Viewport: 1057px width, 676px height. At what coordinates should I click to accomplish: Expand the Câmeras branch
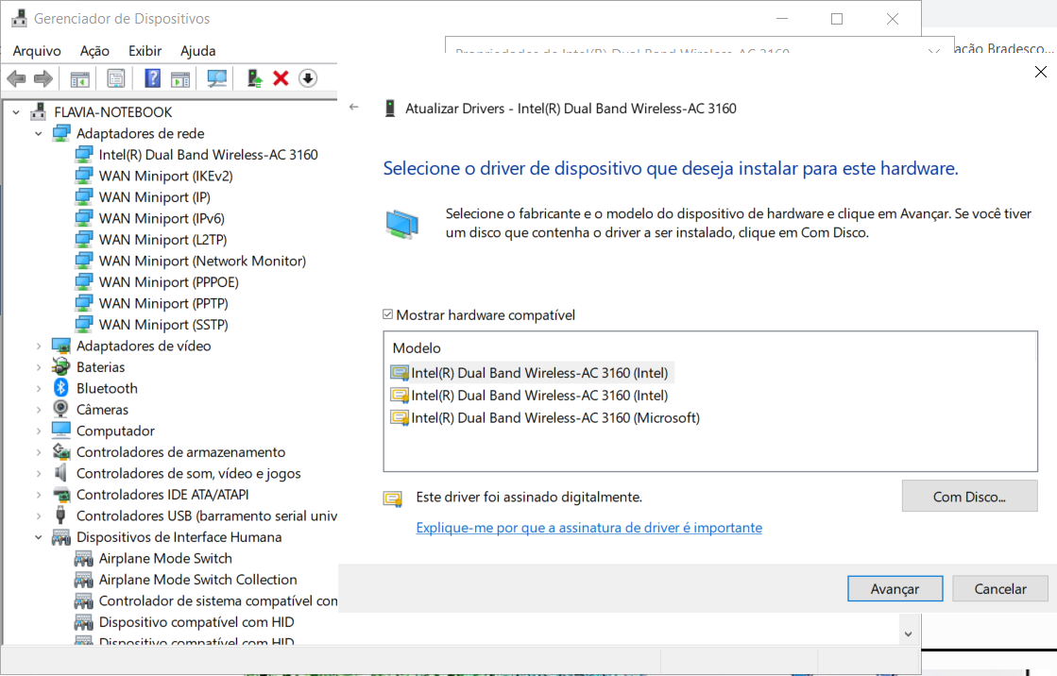point(39,410)
